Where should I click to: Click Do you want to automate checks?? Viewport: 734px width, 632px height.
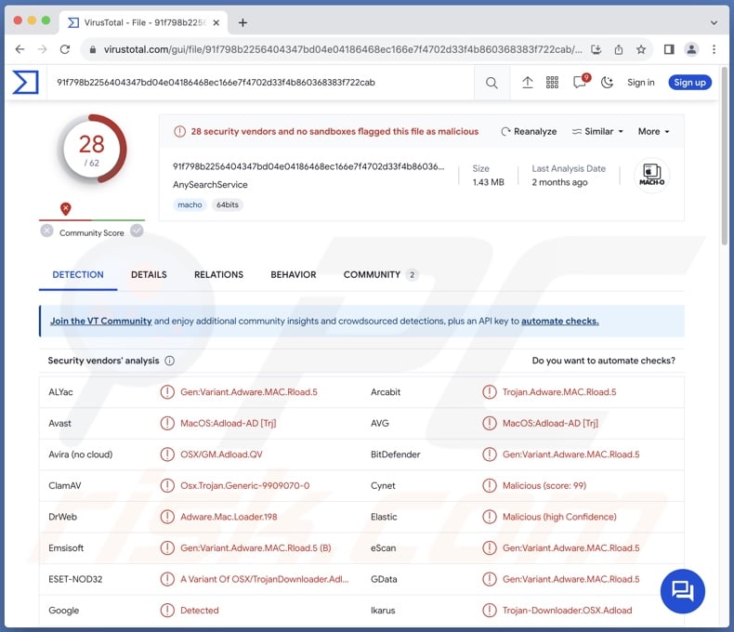click(603, 361)
